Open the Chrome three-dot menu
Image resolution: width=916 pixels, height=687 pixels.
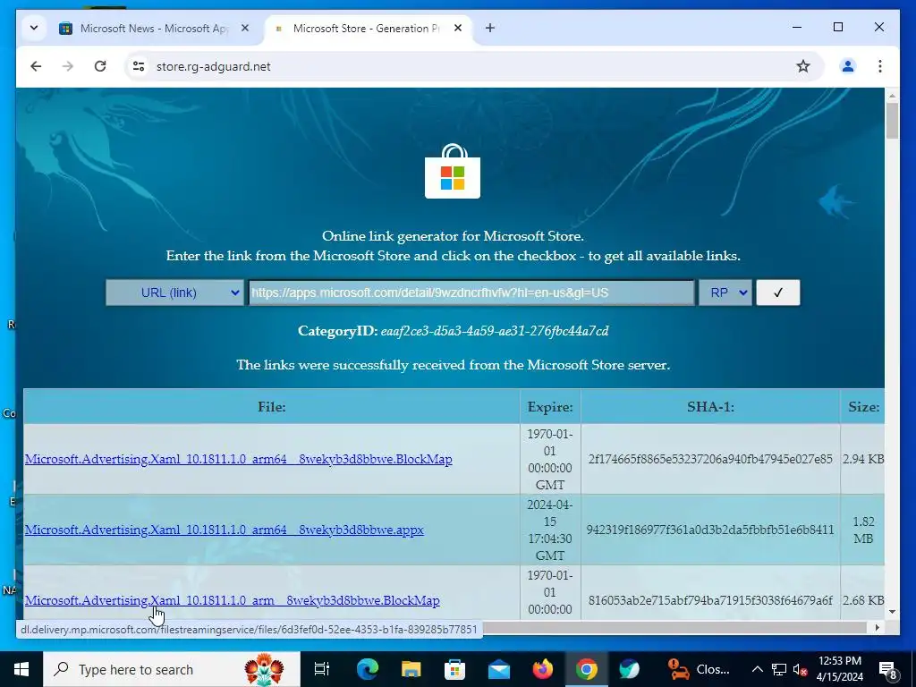click(880, 66)
